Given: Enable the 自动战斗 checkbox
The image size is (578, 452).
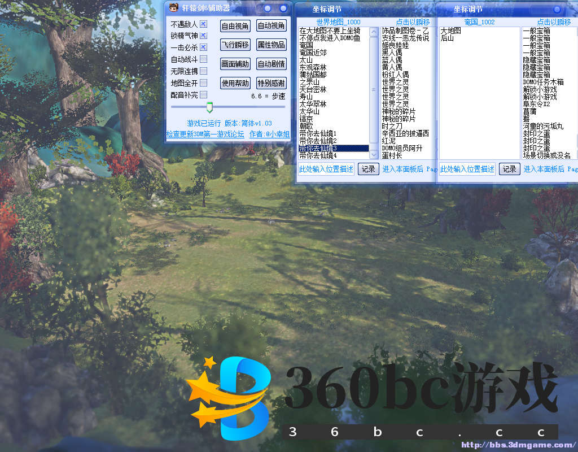Looking at the screenshot, I should coord(204,59).
